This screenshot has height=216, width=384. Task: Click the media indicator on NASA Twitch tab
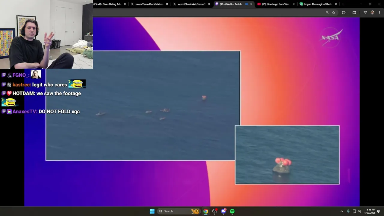pos(247,4)
